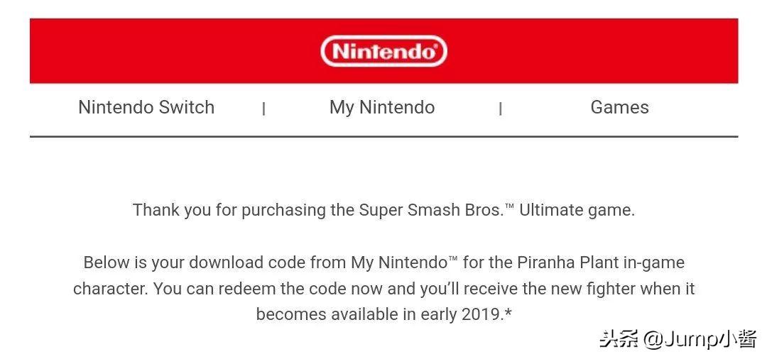This screenshot has width=767, height=359.
Task: Click the '@Jump小酱' watermark username
Action: tap(700, 338)
